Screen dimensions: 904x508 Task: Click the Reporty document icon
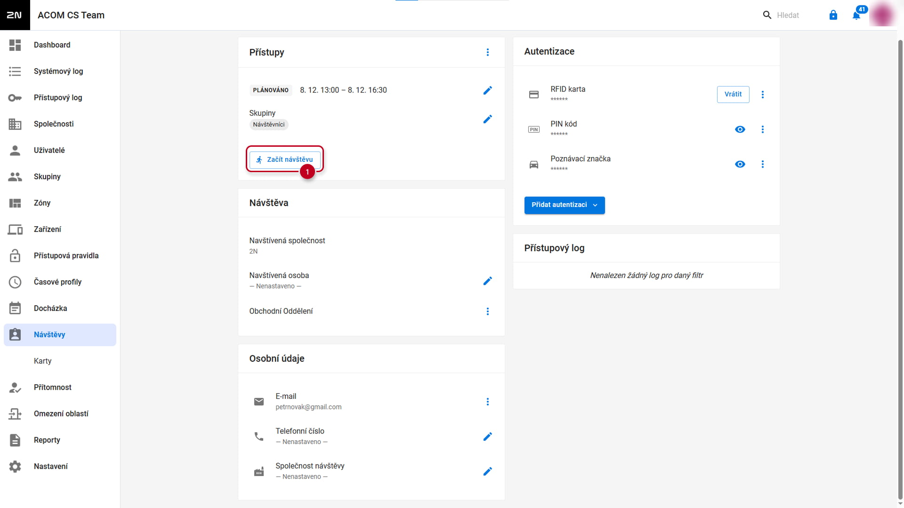coord(15,440)
